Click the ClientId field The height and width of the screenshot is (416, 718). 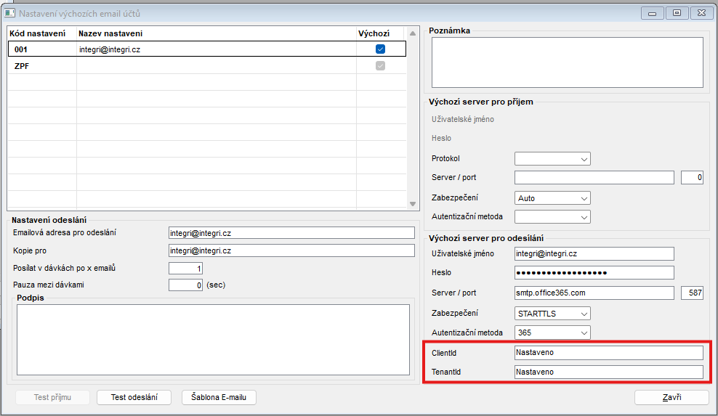609,352
